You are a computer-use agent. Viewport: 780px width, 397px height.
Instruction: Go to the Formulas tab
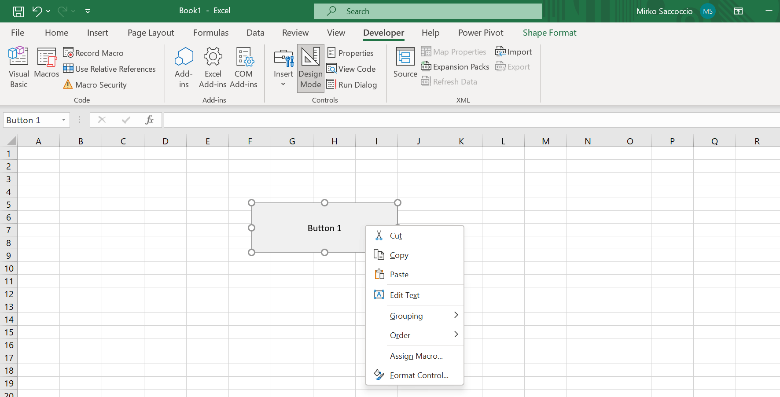point(211,33)
